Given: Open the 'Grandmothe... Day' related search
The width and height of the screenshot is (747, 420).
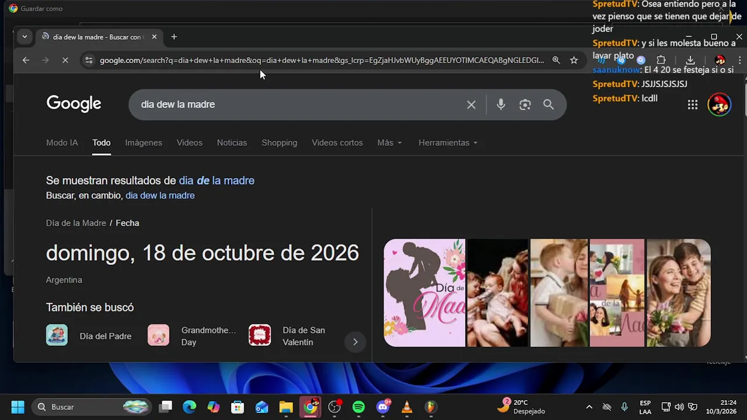Looking at the screenshot, I should (x=193, y=336).
